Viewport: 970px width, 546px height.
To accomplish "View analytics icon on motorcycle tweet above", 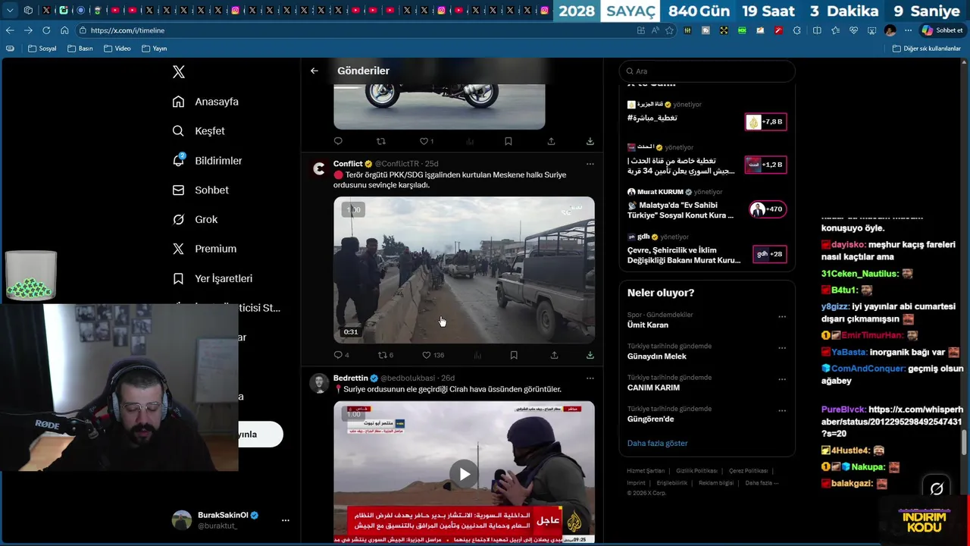I will point(470,141).
